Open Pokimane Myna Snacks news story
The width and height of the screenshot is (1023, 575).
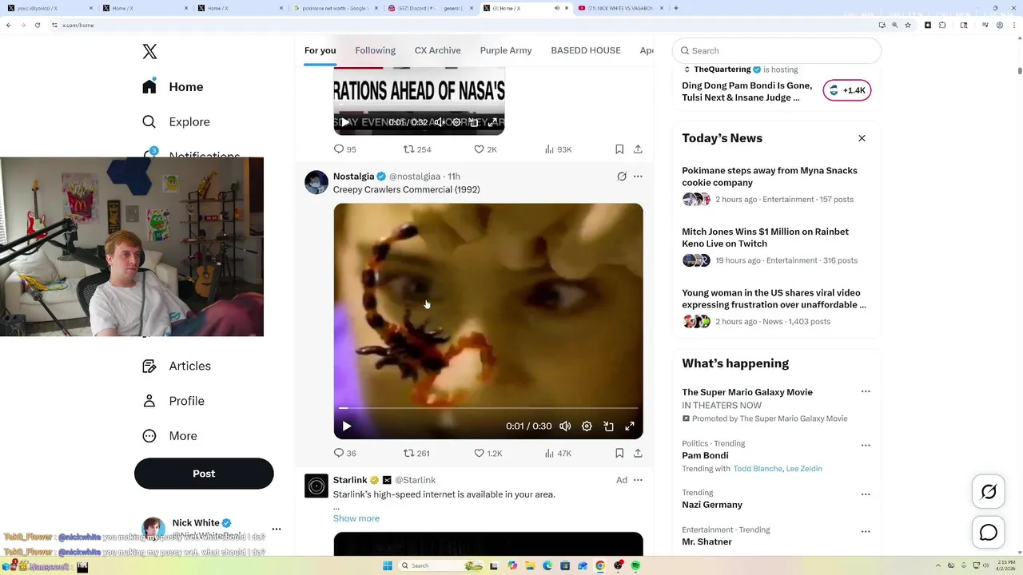click(x=777, y=184)
